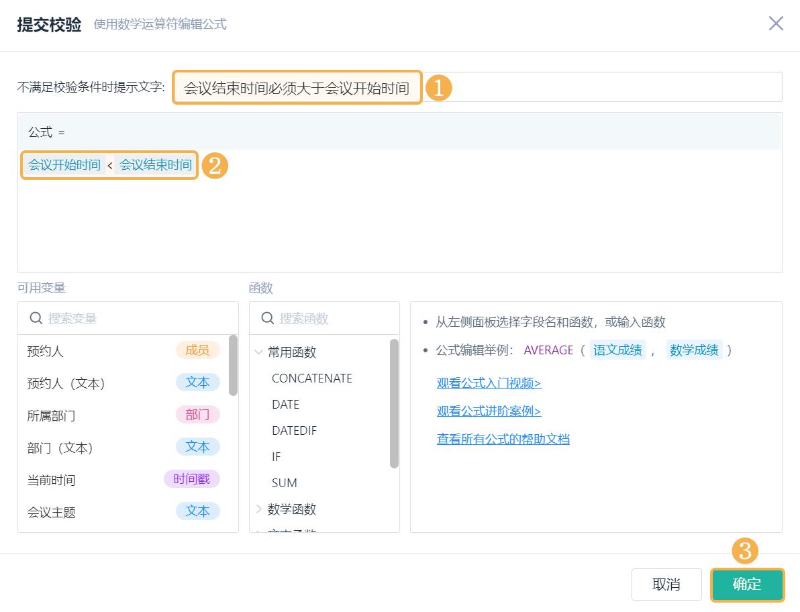Click the 语文成绩 chip in the formula example

coord(617,350)
